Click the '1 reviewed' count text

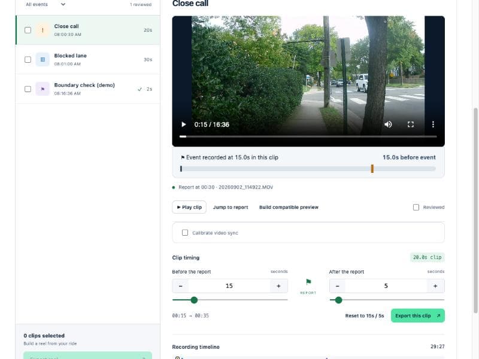pos(141,5)
